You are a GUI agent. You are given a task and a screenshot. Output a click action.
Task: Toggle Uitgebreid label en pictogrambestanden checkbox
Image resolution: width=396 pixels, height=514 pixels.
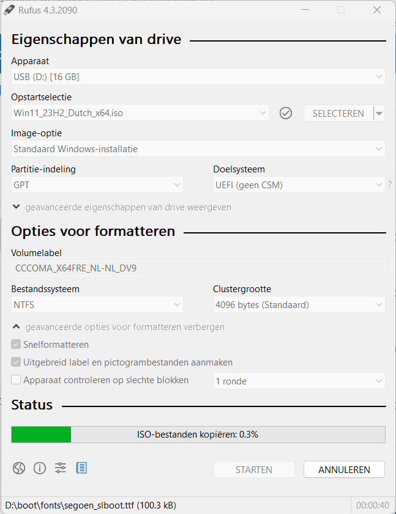point(17,362)
